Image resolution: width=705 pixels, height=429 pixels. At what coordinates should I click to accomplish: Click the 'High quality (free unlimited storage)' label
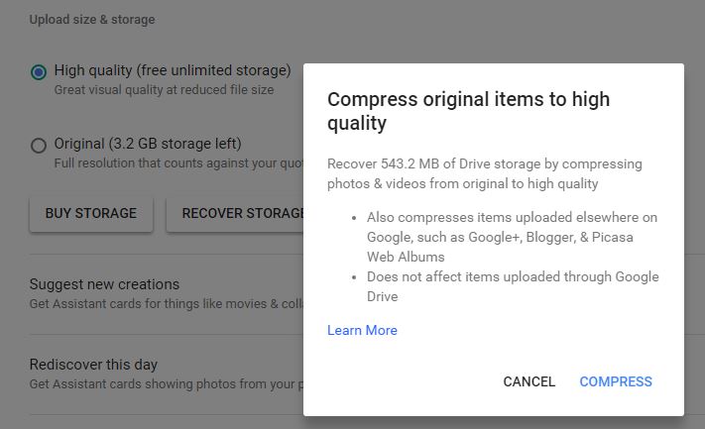click(173, 70)
